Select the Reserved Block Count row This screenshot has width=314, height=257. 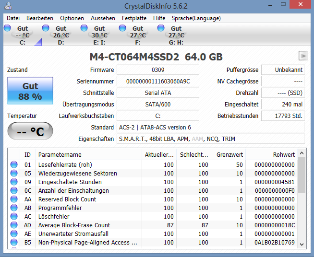click(x=153, y=199)
